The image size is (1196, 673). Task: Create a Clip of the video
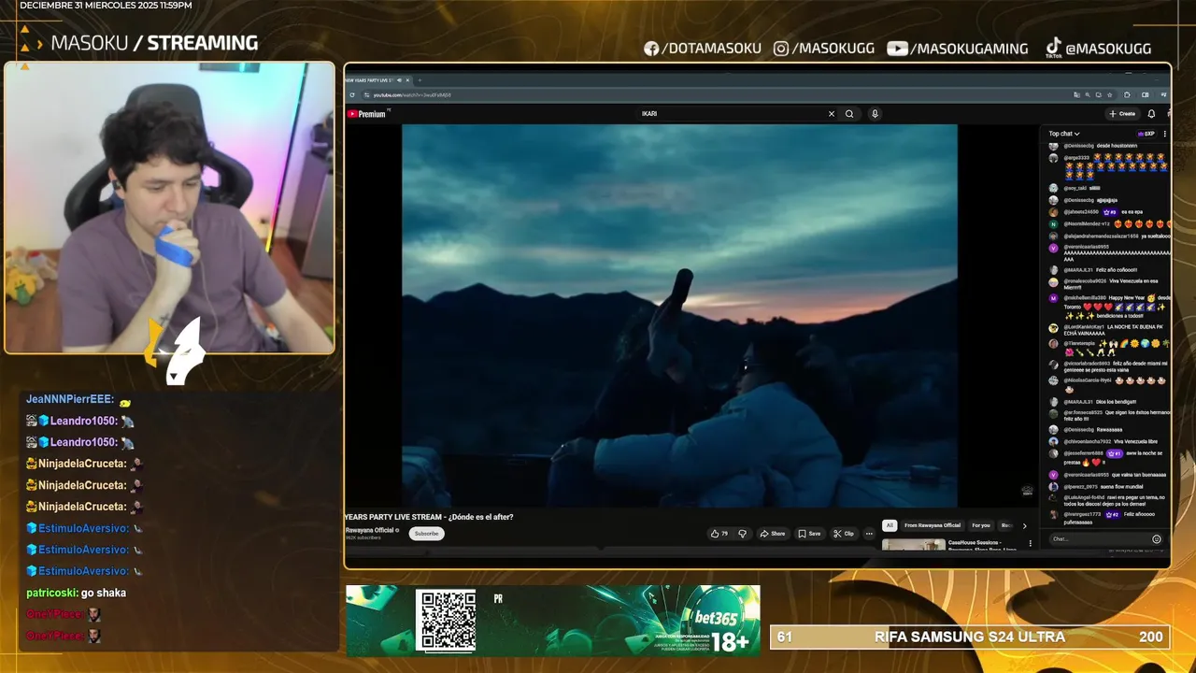click(844, 534)
